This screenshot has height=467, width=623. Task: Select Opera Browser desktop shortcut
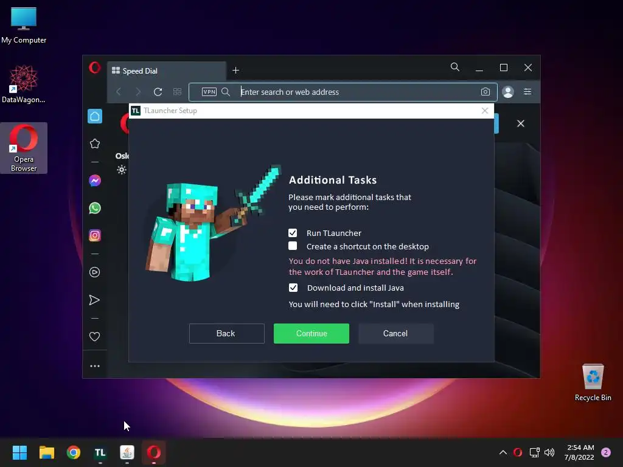(24, 148)
